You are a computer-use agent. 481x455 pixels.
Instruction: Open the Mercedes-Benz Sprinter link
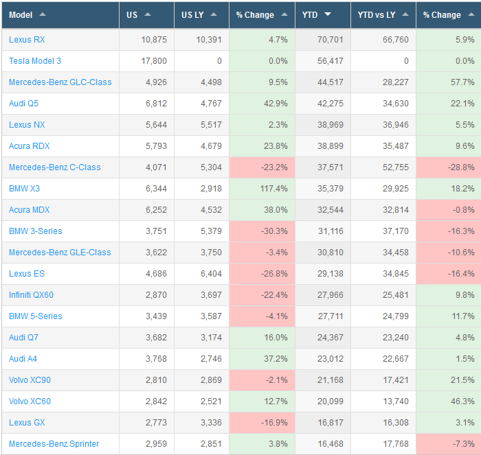pos(54,444)
